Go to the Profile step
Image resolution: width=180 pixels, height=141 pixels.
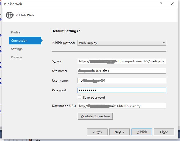[15, 32]
